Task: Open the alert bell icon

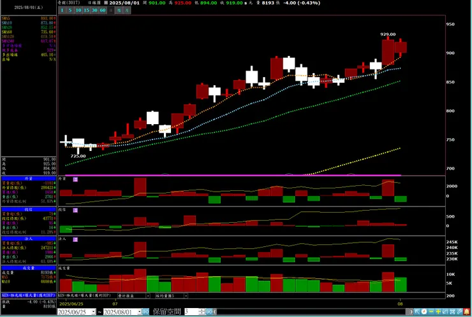Action: pyautogui.click(x=467, y=312)
